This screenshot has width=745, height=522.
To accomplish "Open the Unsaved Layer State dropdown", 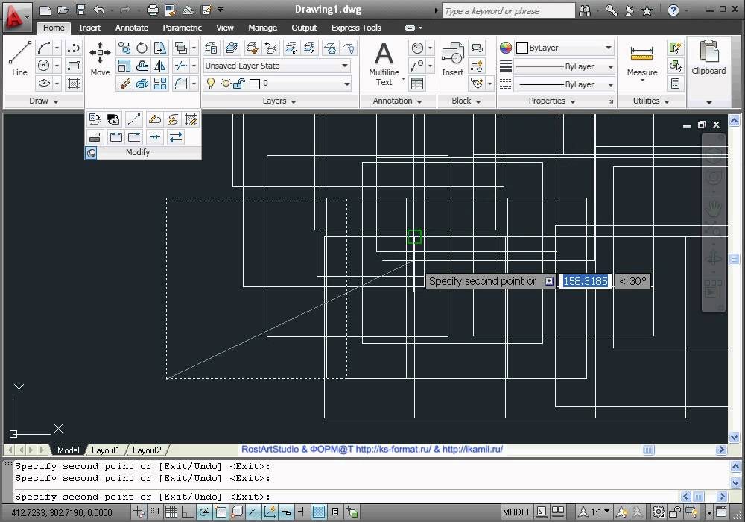I will coord(277,66).
